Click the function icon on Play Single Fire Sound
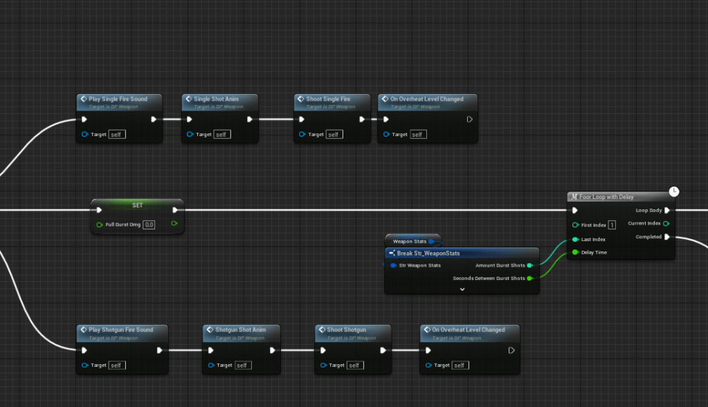 click(x=83, y=99)
